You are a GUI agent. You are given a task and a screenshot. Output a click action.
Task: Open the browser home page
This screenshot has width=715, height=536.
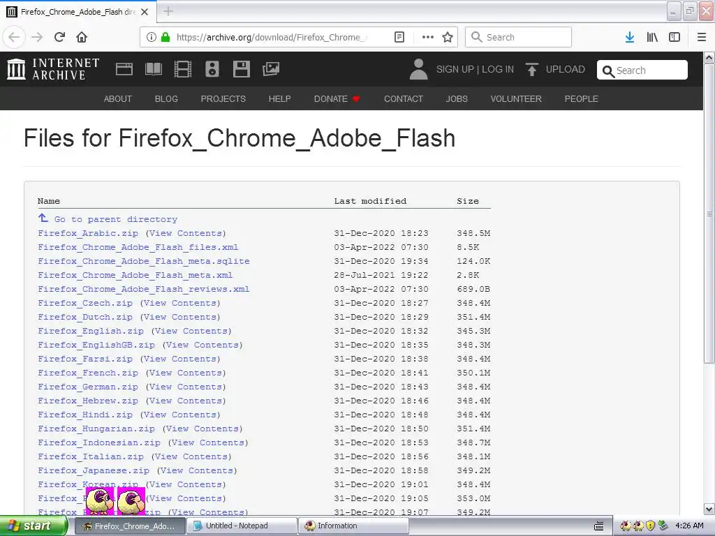82,37
